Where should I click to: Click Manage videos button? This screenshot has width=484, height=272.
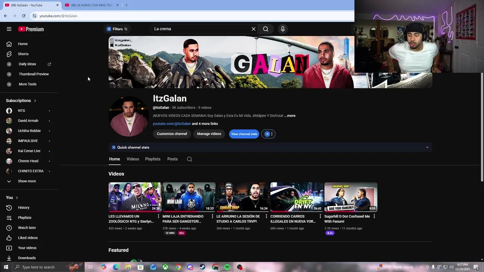[209, 134]
